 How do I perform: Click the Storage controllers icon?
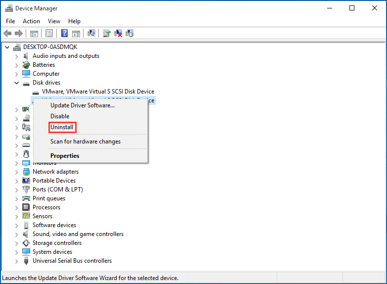[x=26, y=243]
